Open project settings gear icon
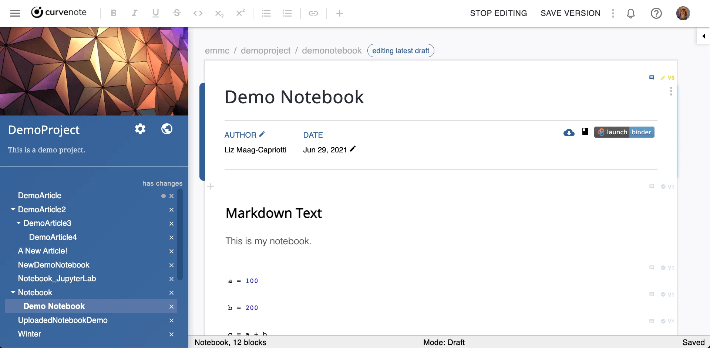Screen dimensions: 710x348 pyautogui.click(x=140, y=129)
